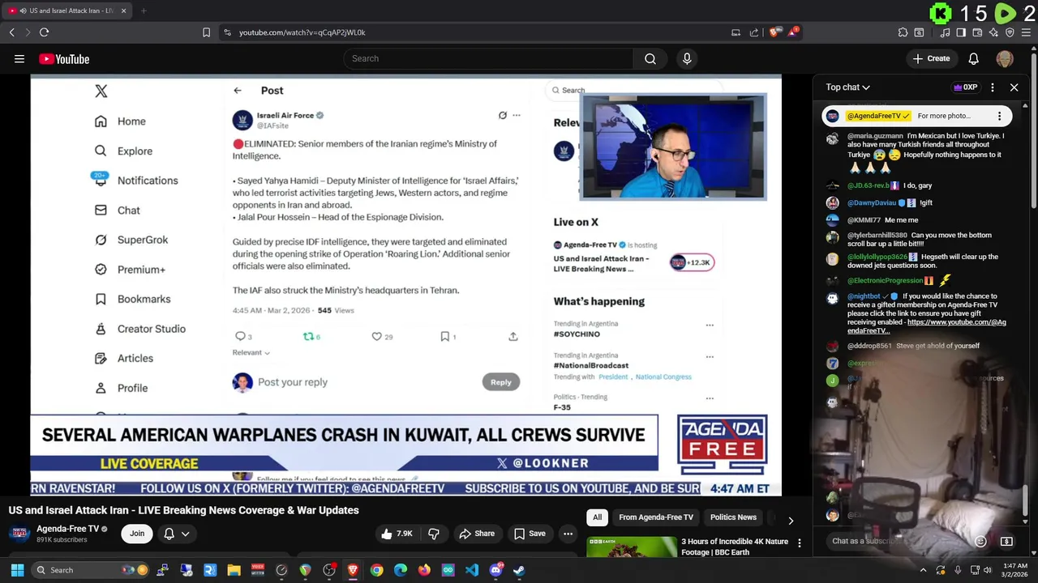Click the share page icon in address bar
This screenshot has width=1038, height=583.
(754, 32)
